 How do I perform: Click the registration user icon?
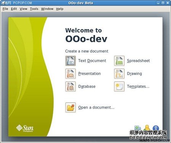(x=147, y=128)
